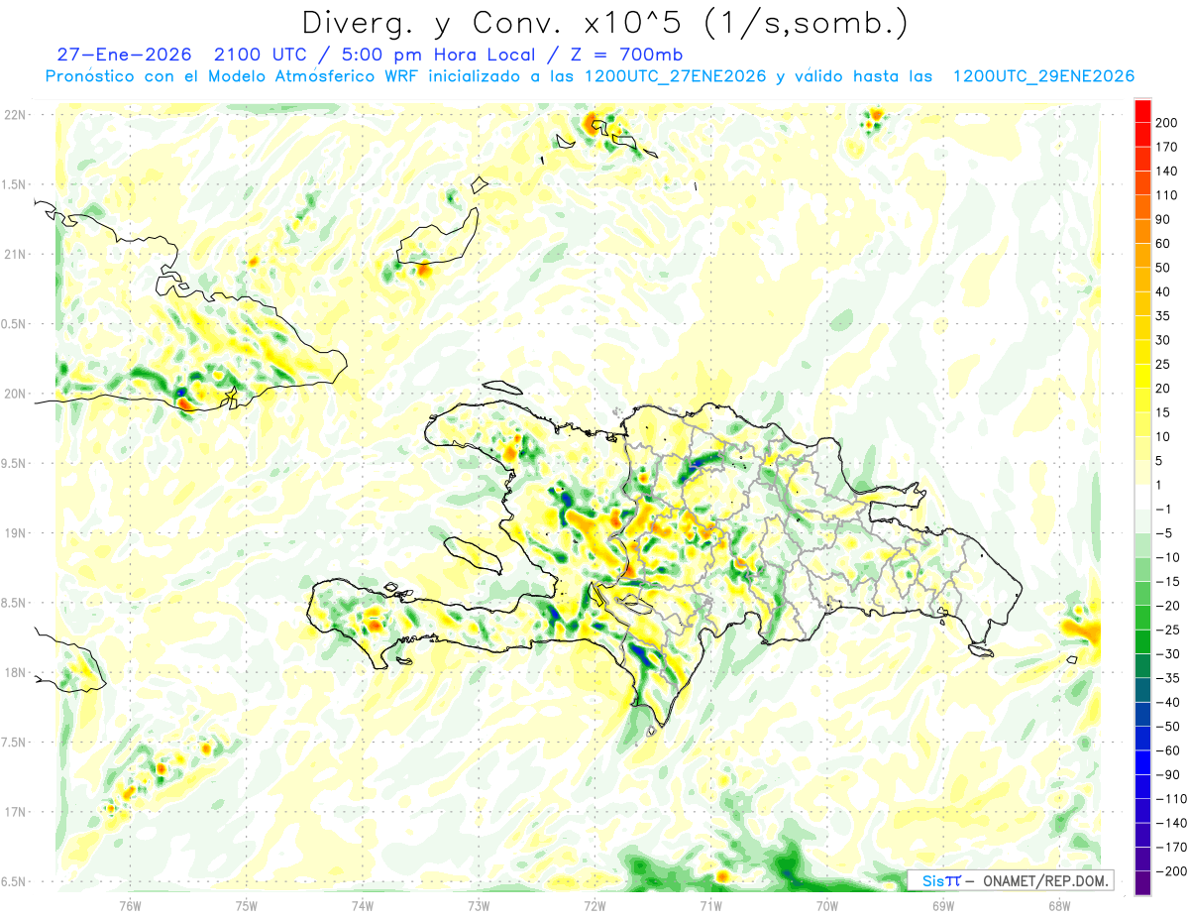Viewport: 1189px width, 919px height.
Task: Click the longitude label "69W"
Action: point(942,904)
